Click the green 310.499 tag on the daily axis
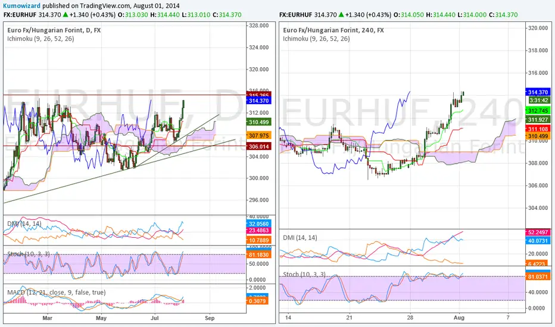Viewport: 555px width, 327px height. [258, 122]
